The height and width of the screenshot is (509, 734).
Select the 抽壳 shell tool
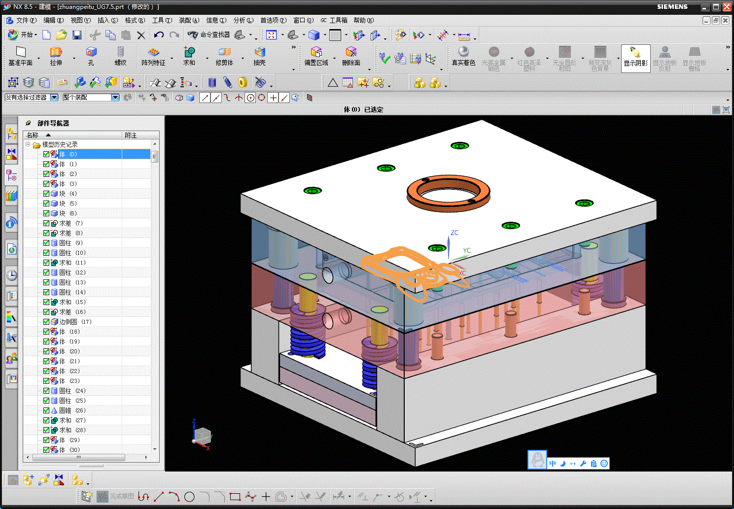pyautogui.click(x=260, y=56)
